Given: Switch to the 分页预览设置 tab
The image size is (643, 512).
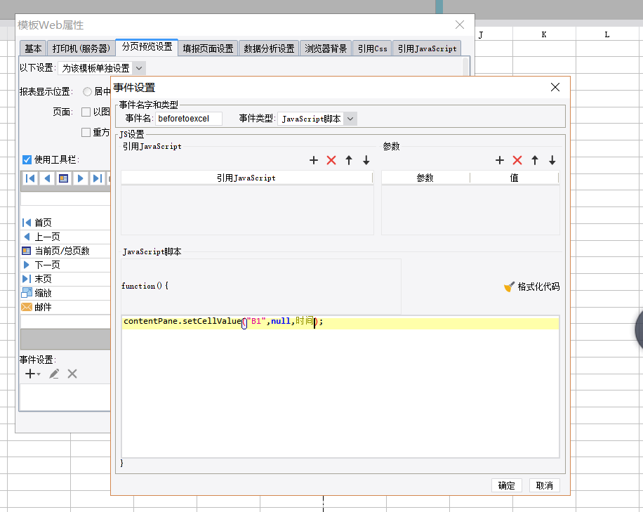Looking at the screenshot, I should [x=147, y=47].
